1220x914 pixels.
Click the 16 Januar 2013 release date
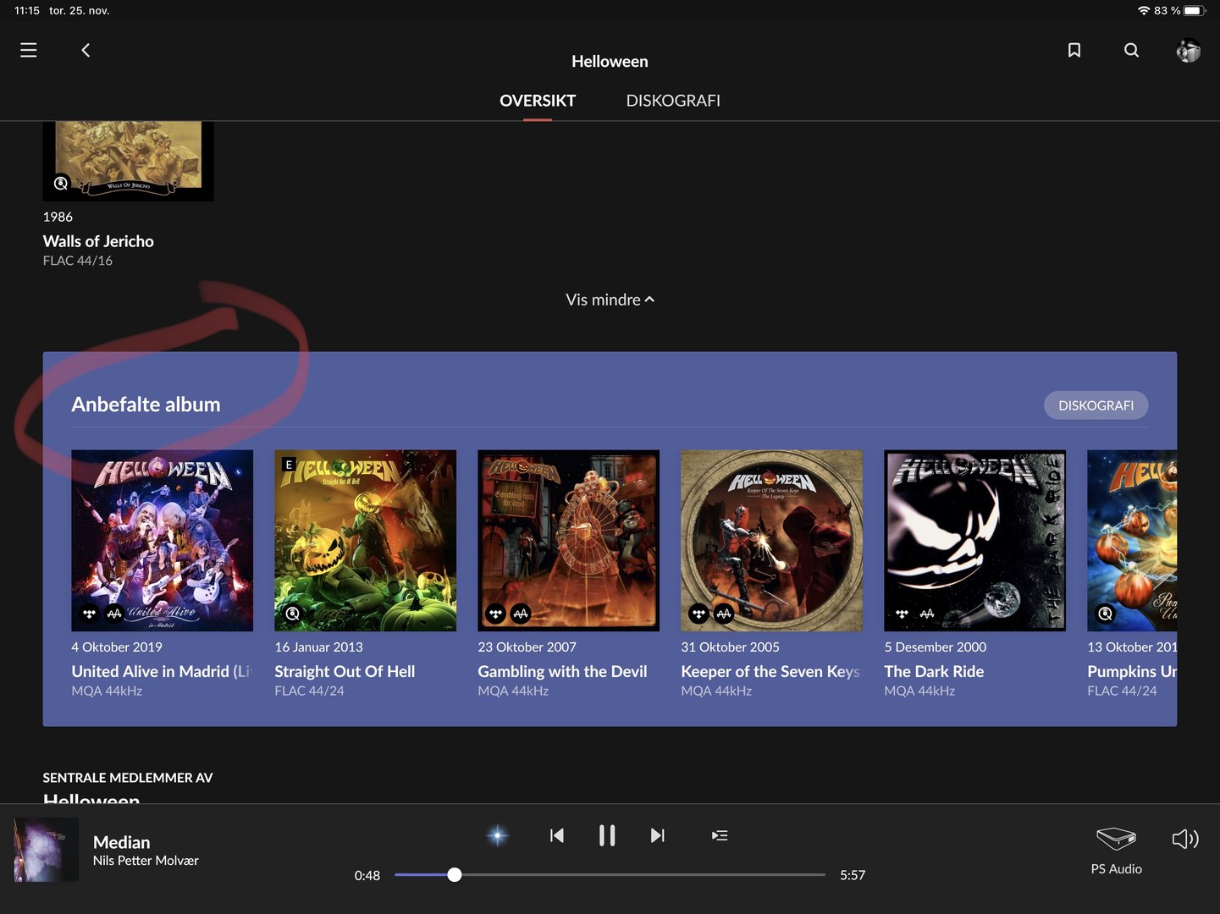(x=318, y=647)
